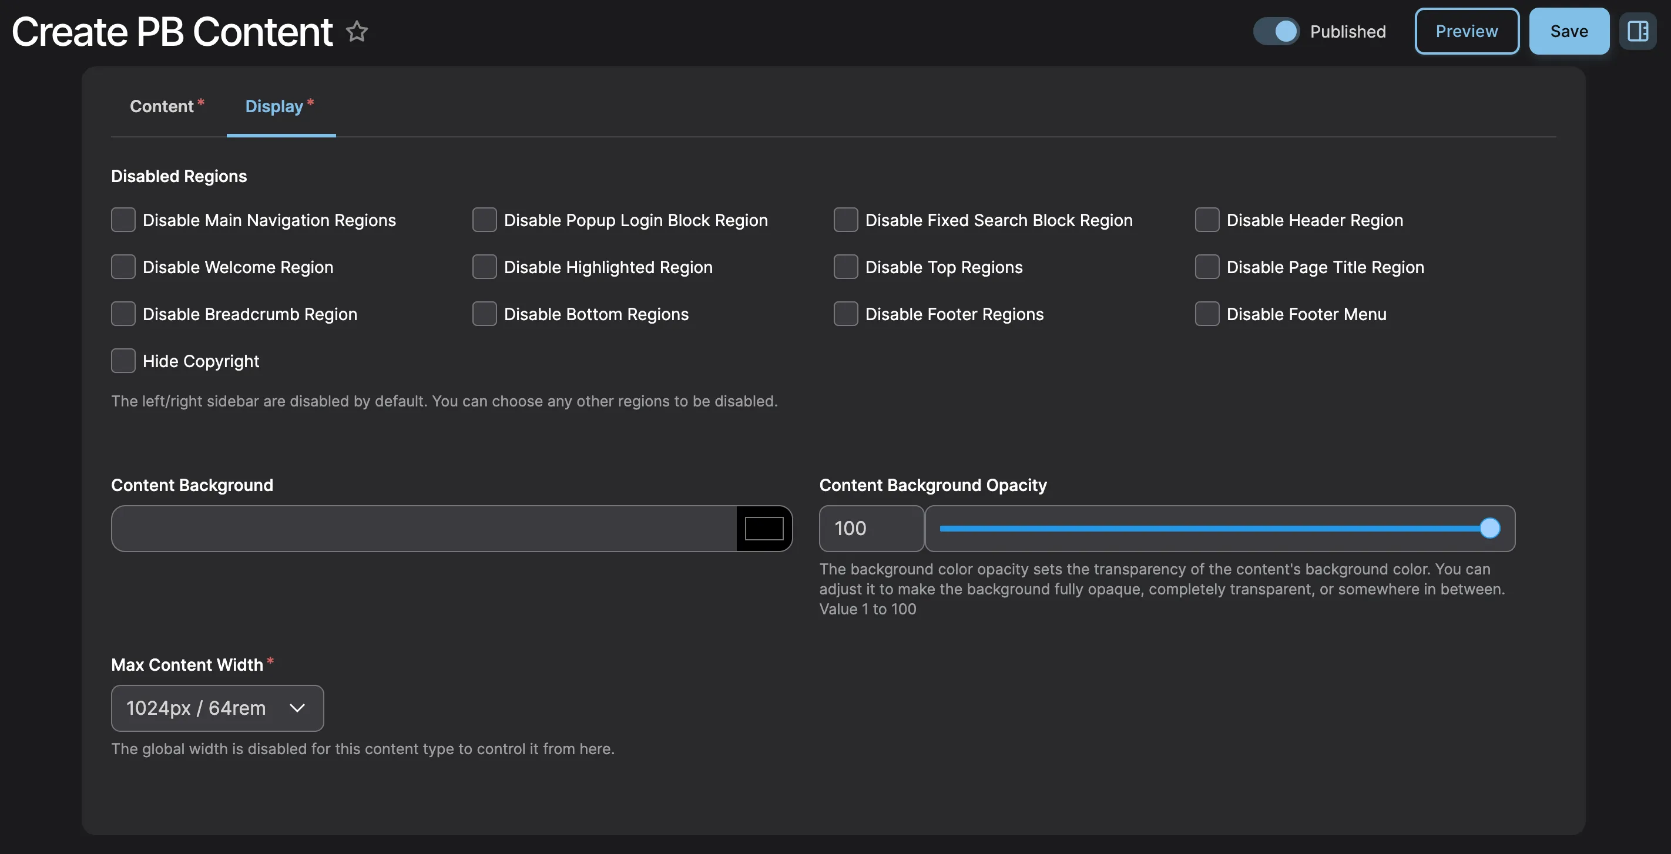
Task: Click the Content Background text field
Action: pyautogui.click(x=424, y=528)
